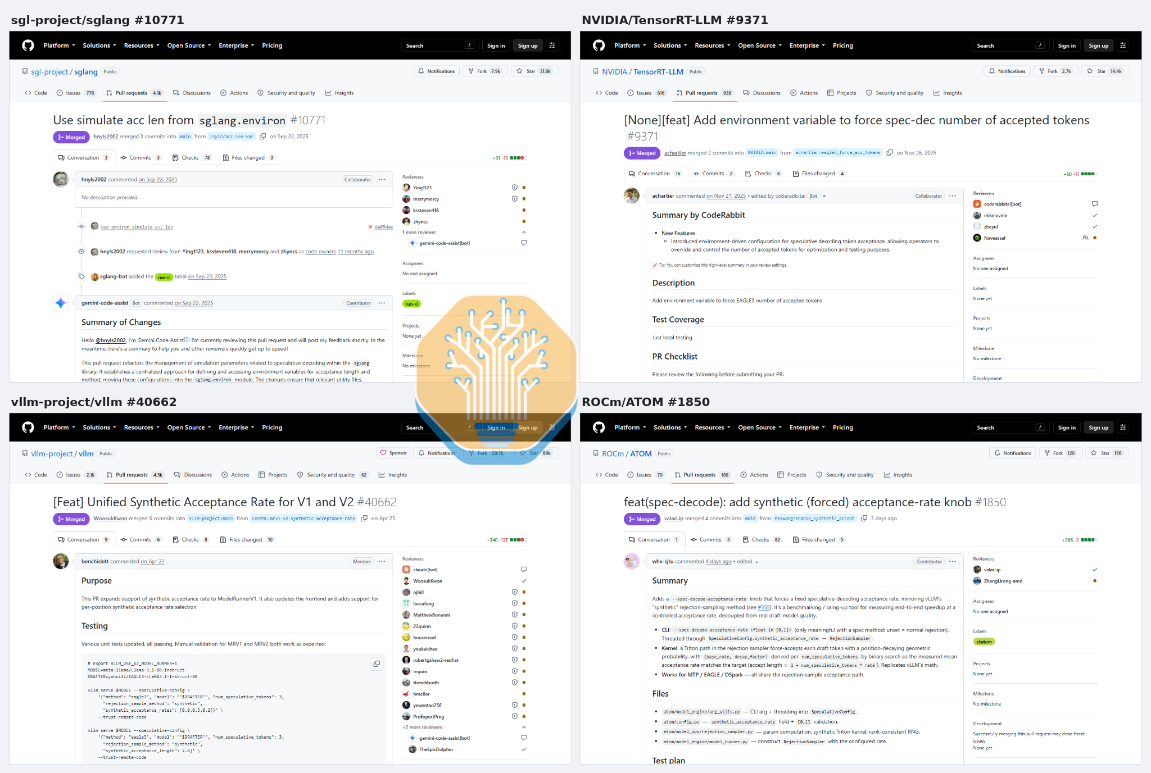Copy the hexwang/enable_synthetic_accept branch name icon

tap(864, 519)
